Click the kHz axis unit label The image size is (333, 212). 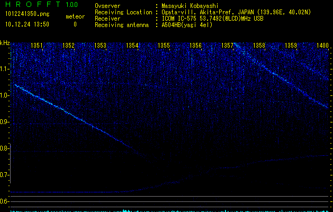(x=5, y=43)
